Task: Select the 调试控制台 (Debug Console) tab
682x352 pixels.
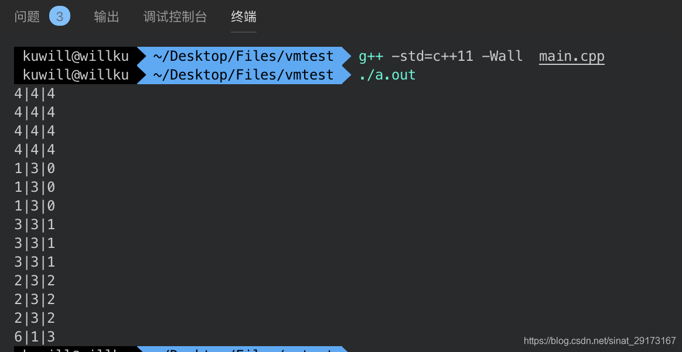Action: tap(175, 16)
